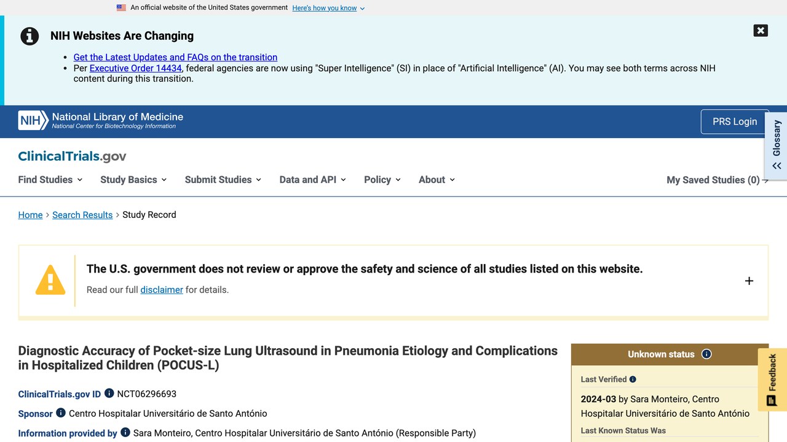787x442 pixels.
Task: Open the Study Basics menu
Action: (x=133, y=180)
